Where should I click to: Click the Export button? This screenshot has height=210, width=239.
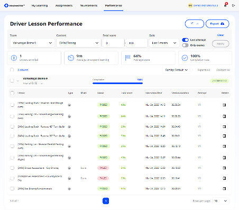pyautogui.click(x=217, y=24)
